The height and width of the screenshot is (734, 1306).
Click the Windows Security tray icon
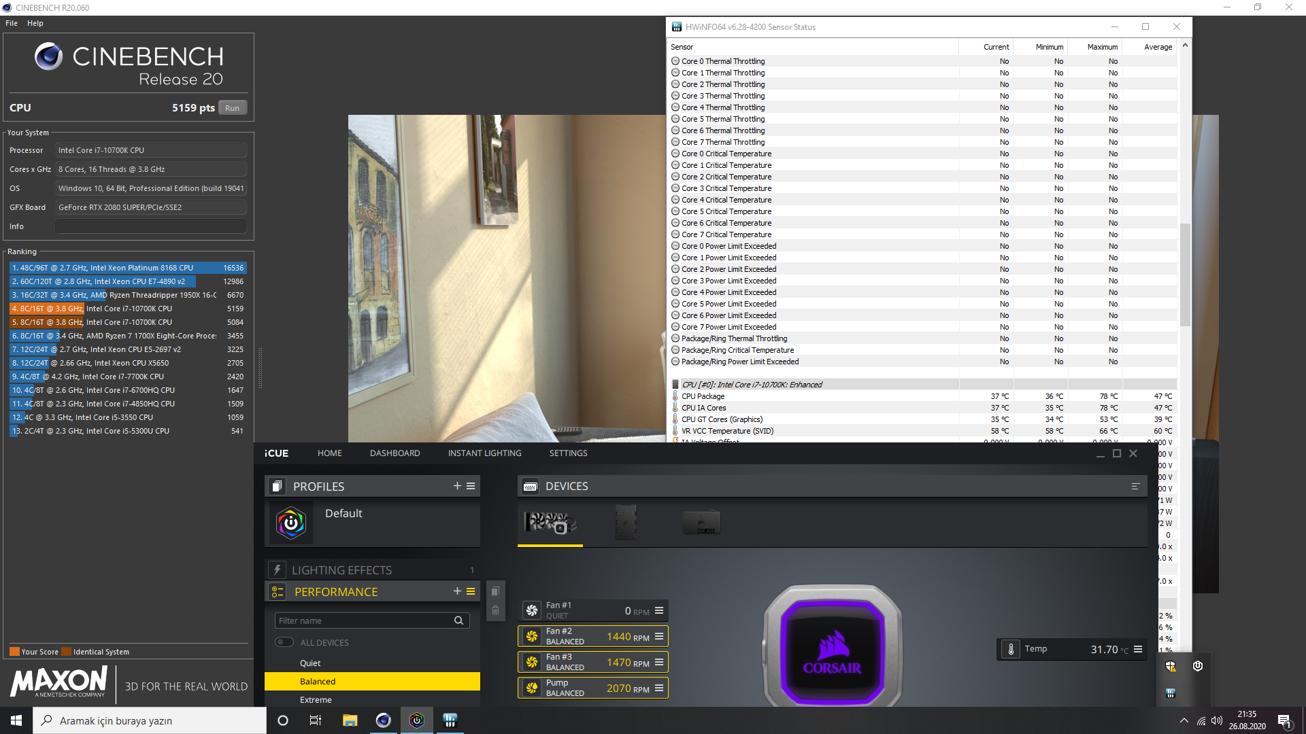pos(1170,666)
